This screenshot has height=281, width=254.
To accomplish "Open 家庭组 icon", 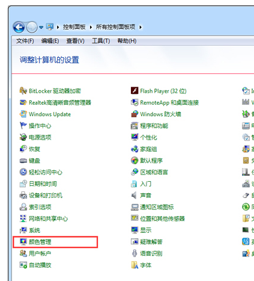I will (135, 149).
